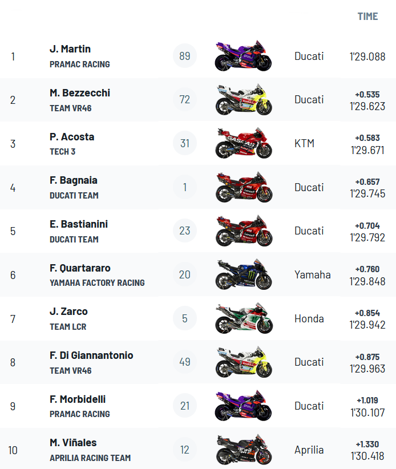
Task: Click M. Viñales's black Aprilia bike image
Action: (244, 450)
